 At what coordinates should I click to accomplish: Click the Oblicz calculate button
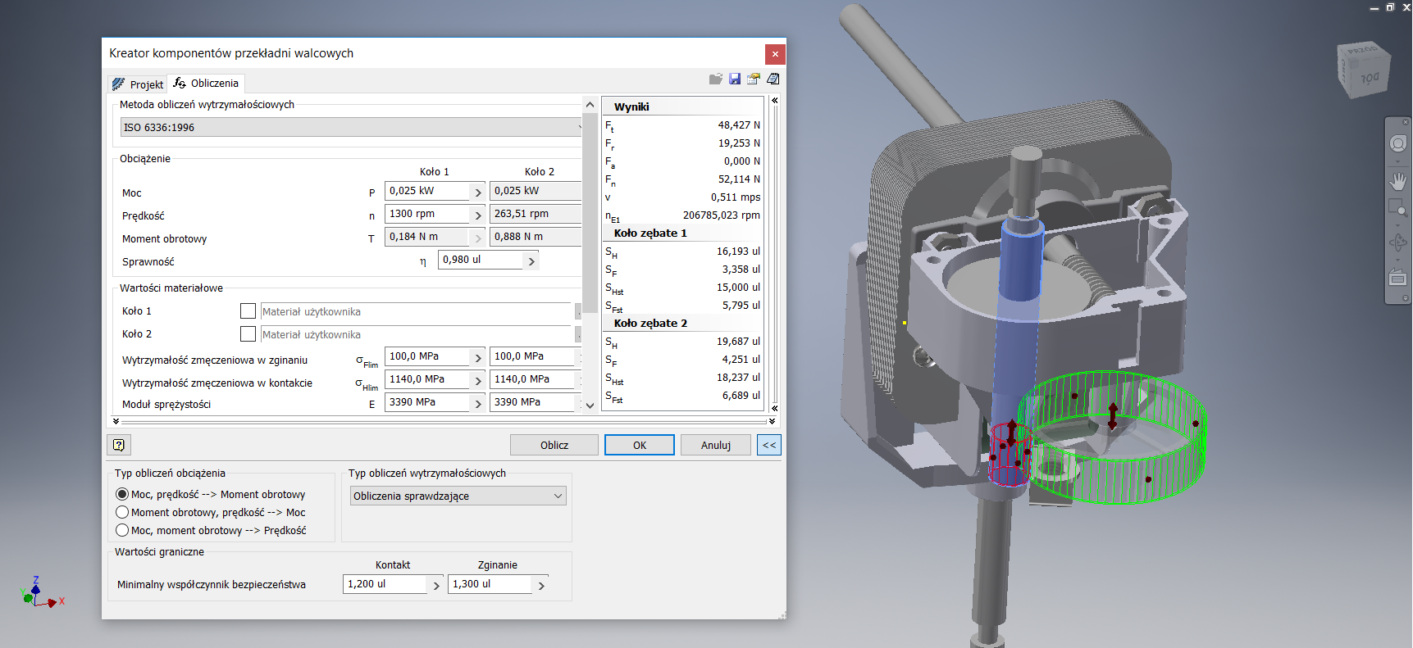pos(554,445)
